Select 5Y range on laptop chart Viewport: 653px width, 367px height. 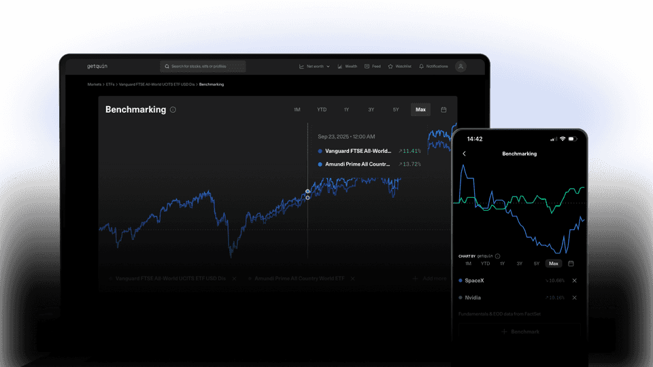(396, 110)
